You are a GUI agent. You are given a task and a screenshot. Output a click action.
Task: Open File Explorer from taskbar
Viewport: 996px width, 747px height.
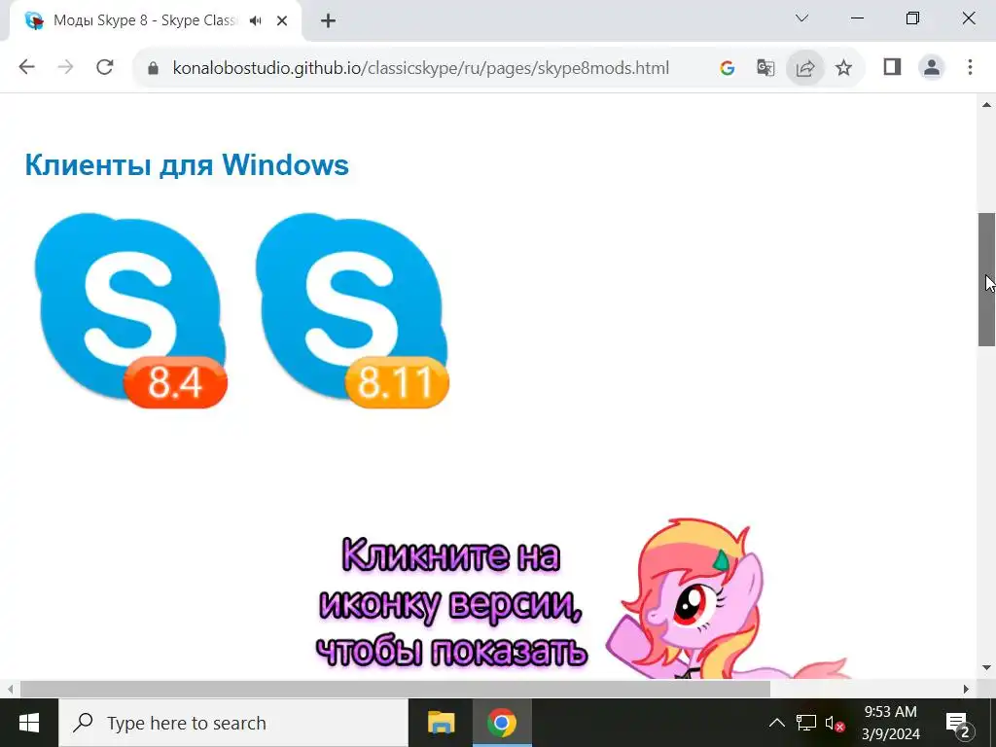pyautogui.click(x=442, y=723)
